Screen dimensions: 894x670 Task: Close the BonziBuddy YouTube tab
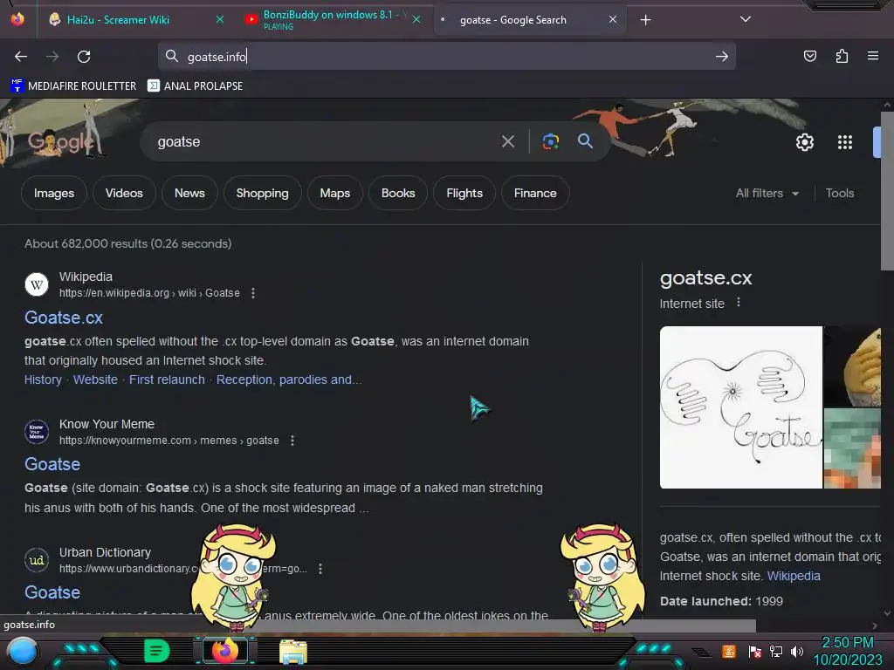pos(416,19)
